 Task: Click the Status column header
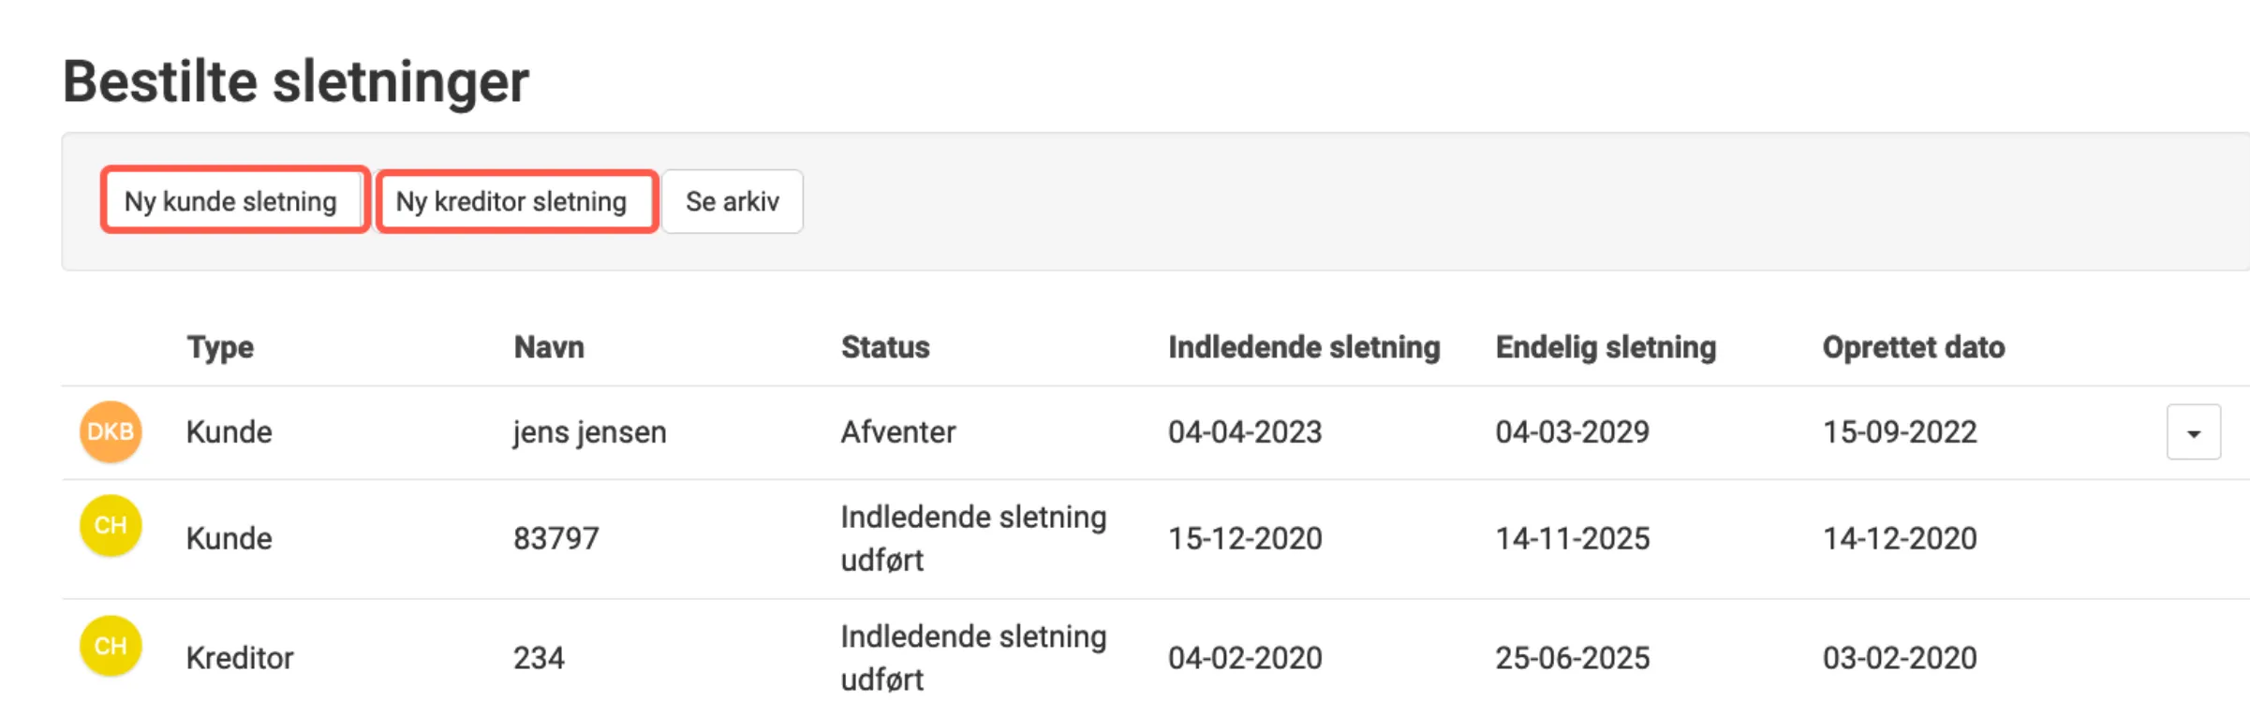885,347
